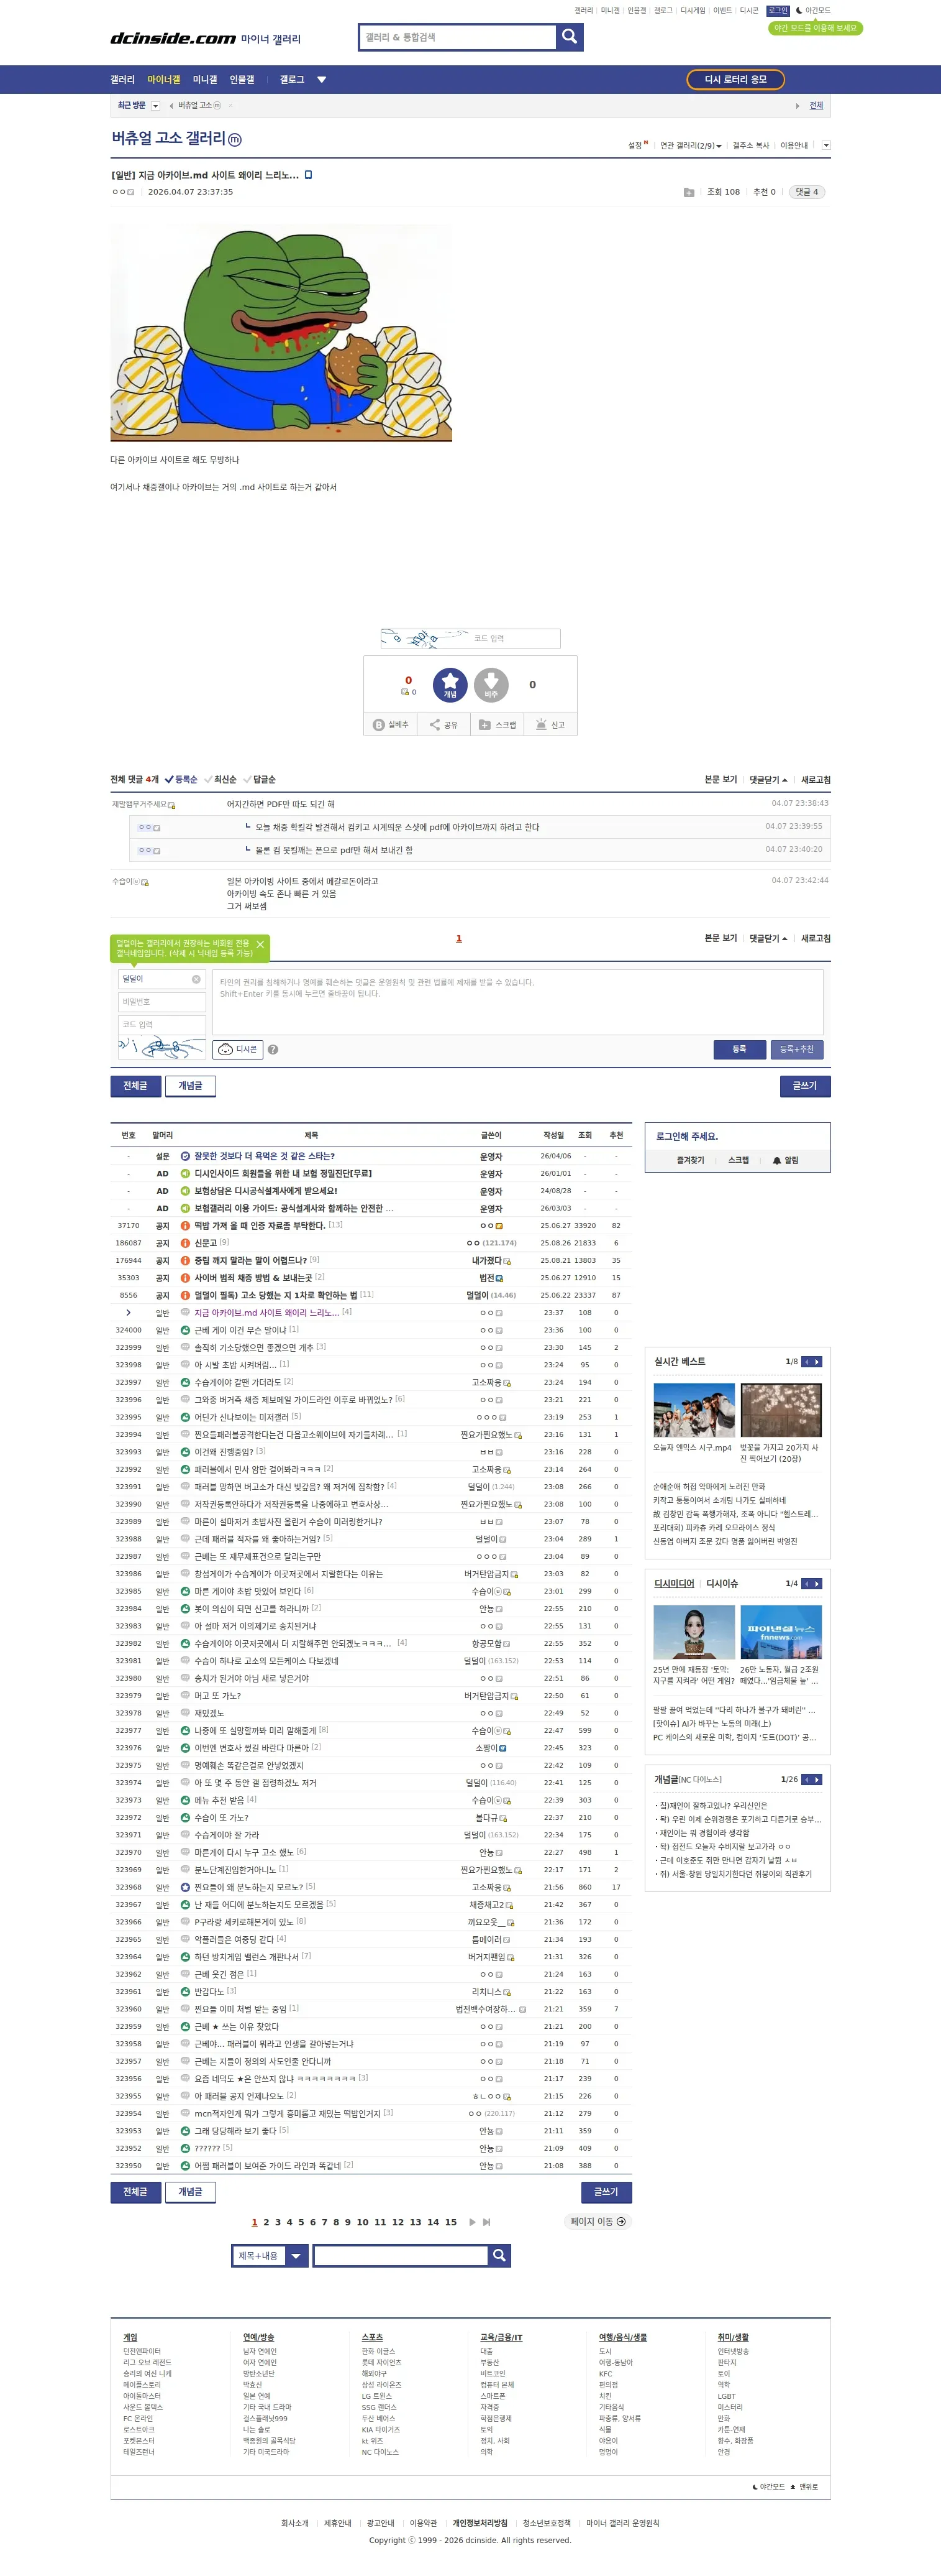Expand 연관 갤러리(2/9) dropdown
This screenshot has width=941, height=2576.
690,146
